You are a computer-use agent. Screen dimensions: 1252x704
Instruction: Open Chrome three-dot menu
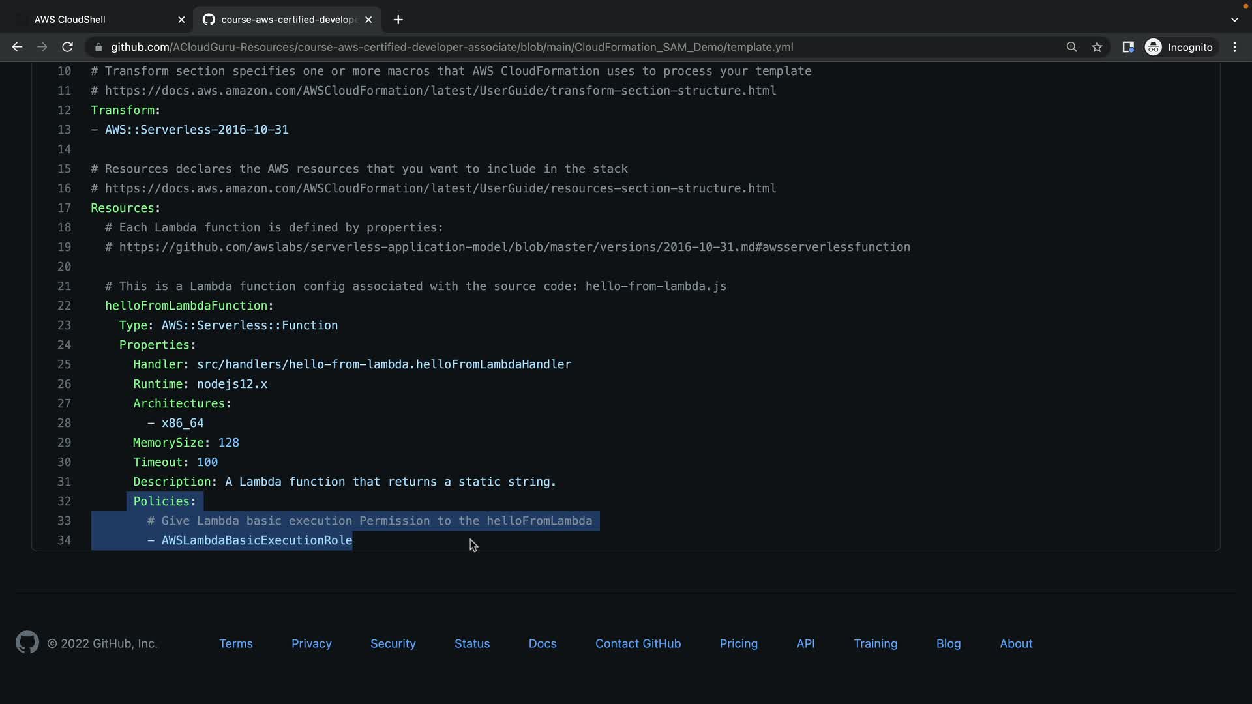1234,47
